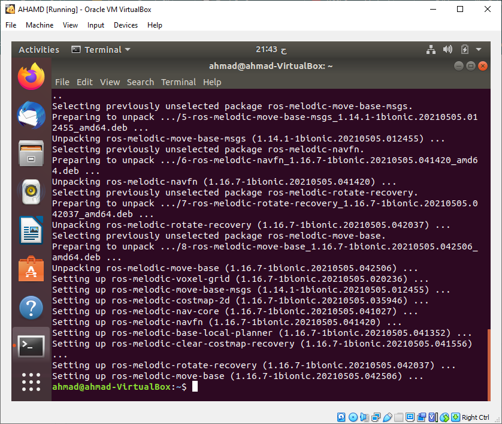Open the system status dropdown arrow in top panel
Viewport: 502px width, 424px height.
click(x=478, y=49)
